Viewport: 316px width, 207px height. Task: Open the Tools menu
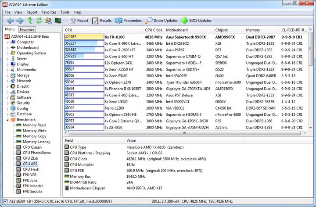[x=65, y=12]
